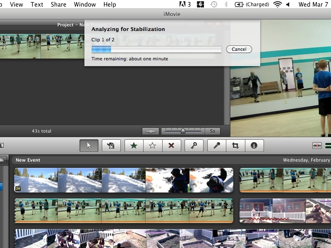Viewport: 331px width, 248px height.
Task: Cancel the stabilization analysis
Action: pyautogui.click(x=239, y=49)
